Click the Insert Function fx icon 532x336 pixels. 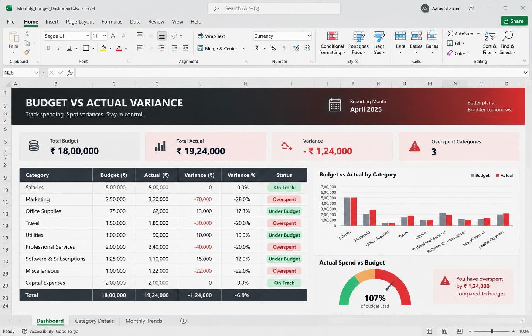(x=70, y=73)
